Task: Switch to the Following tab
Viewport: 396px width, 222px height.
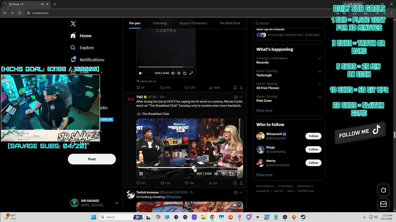Action: coord(160,23)
